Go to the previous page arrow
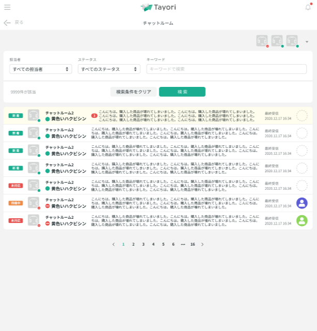 tap(114, 244)
